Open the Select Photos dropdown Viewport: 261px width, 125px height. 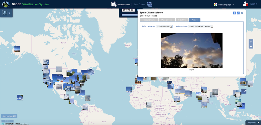[164, 27]
